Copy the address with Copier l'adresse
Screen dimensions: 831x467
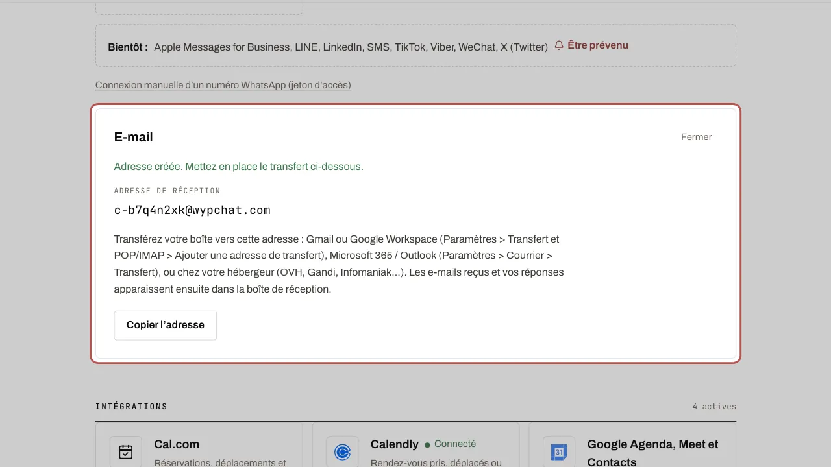(x=166, y=325)
